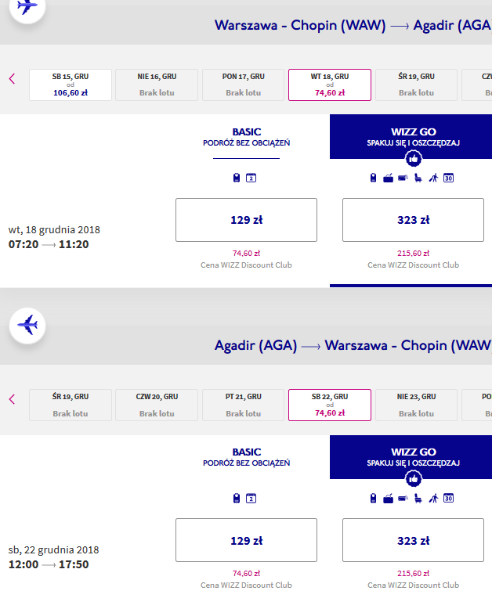Click the return flight airplane icon

pyautogui.click(x=27, y=326)
